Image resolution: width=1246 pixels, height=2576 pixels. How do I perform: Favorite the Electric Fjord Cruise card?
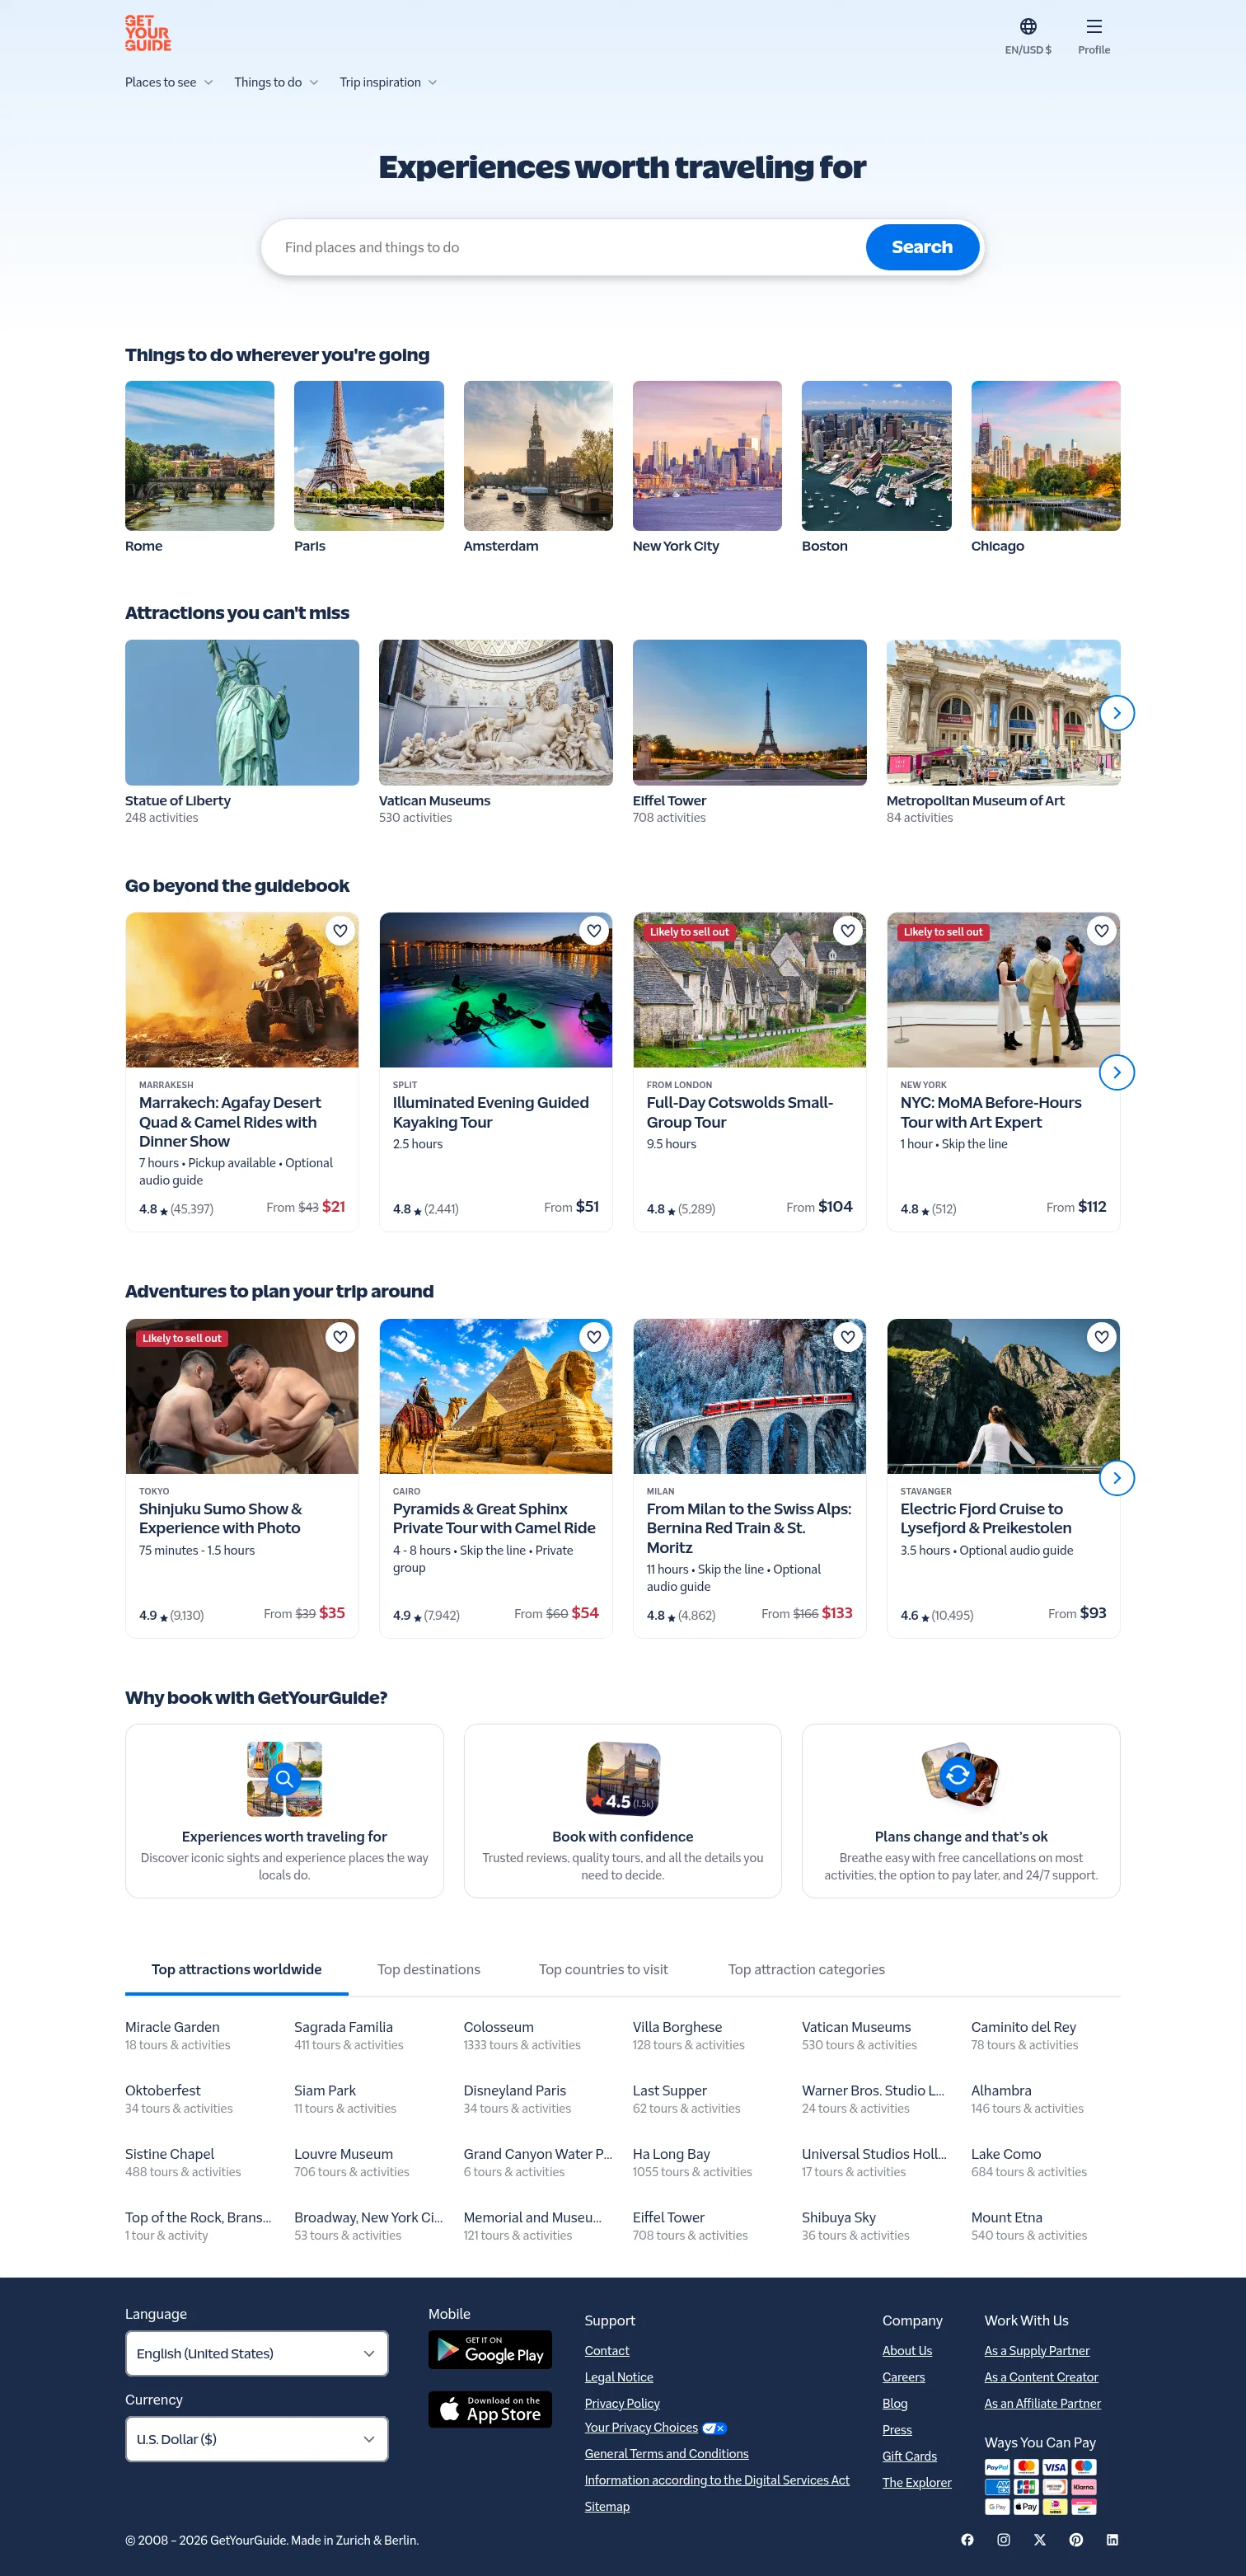[1101, 1337]
